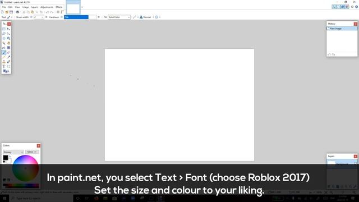Select the Gradient tool

click(8, 48)
